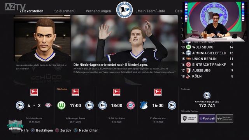This screenshot has height=140, width=249.
Task: Click the #ARMINIA BIELEFELD hashtag
Action: 207,101
